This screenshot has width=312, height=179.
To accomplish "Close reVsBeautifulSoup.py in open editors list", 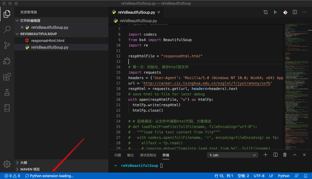I will click(22, 27).
